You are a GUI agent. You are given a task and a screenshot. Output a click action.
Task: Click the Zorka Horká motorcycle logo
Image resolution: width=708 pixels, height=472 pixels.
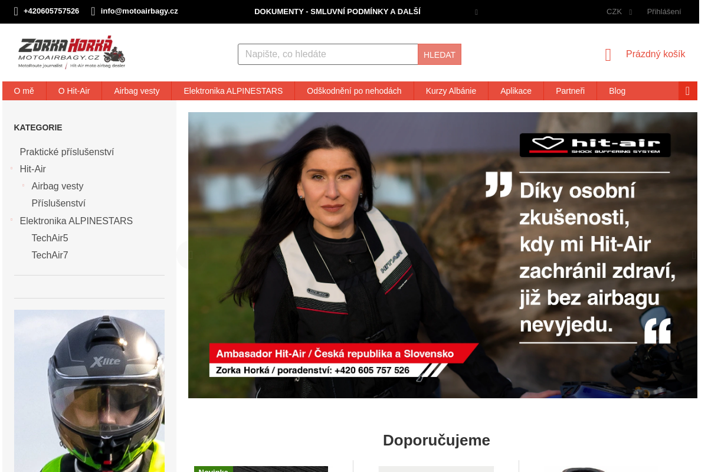[x=71, y=51]
